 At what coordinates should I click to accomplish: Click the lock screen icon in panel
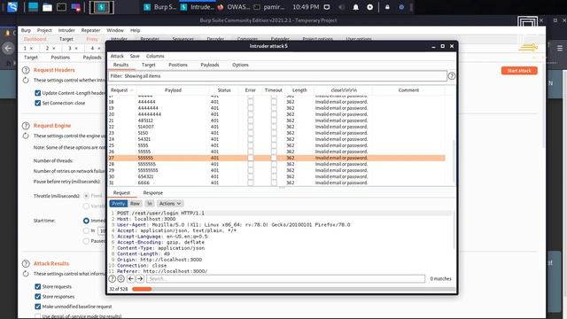pos(387,7)
